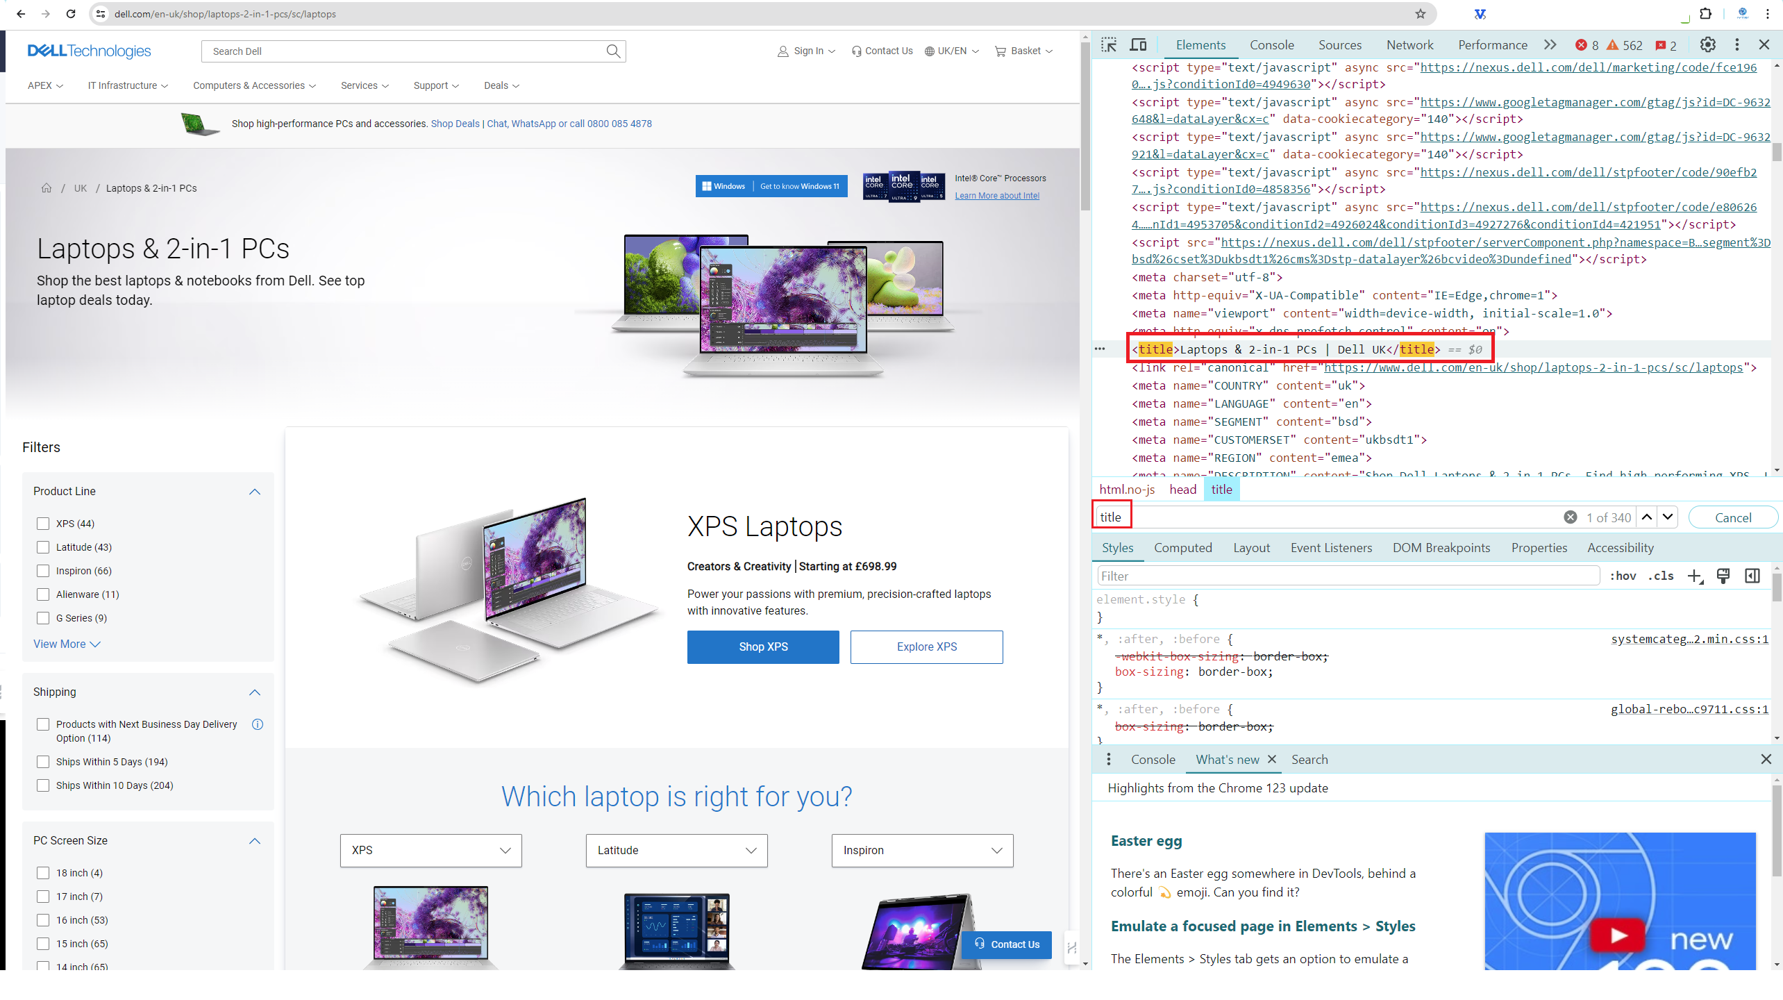Play the Chrome new features video thumbnail

(1619, 935)
